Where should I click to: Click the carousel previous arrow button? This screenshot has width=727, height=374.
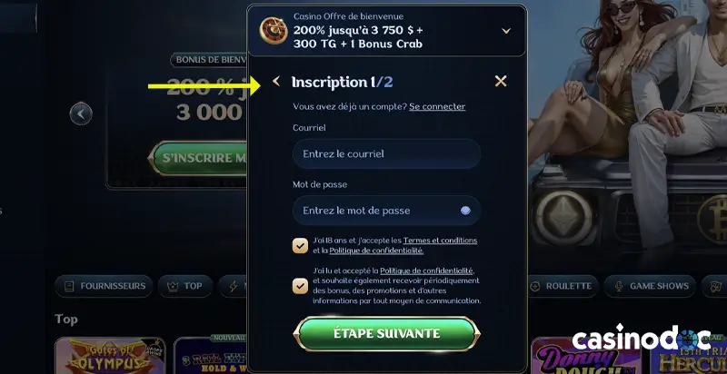pos(81,113)
